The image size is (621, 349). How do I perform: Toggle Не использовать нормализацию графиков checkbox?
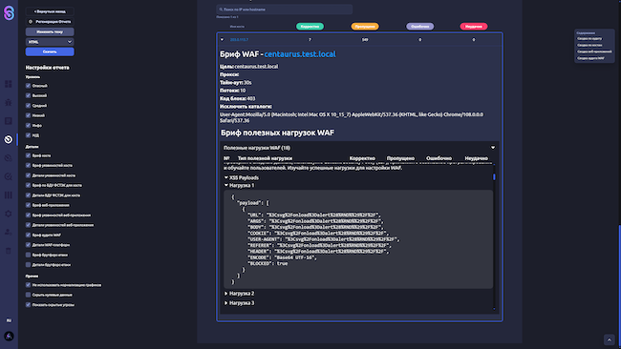point(28,285)
